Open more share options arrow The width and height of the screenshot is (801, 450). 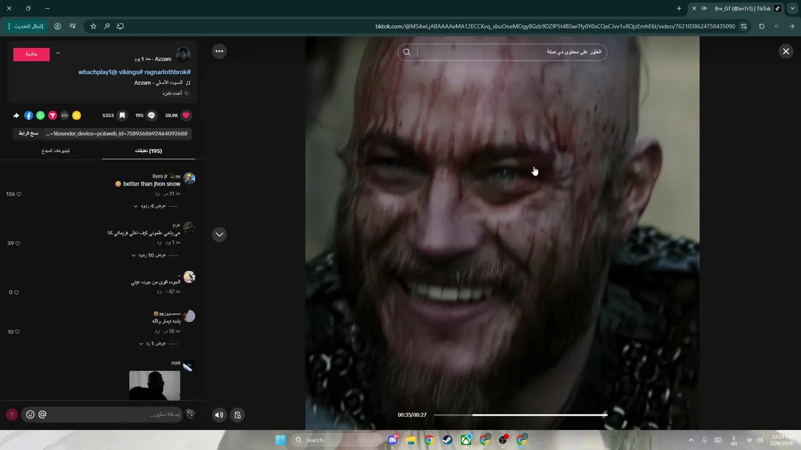coord(16,116)
